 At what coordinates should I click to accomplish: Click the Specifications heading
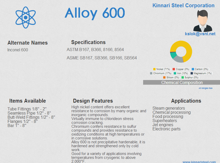[x=88, y=42]
